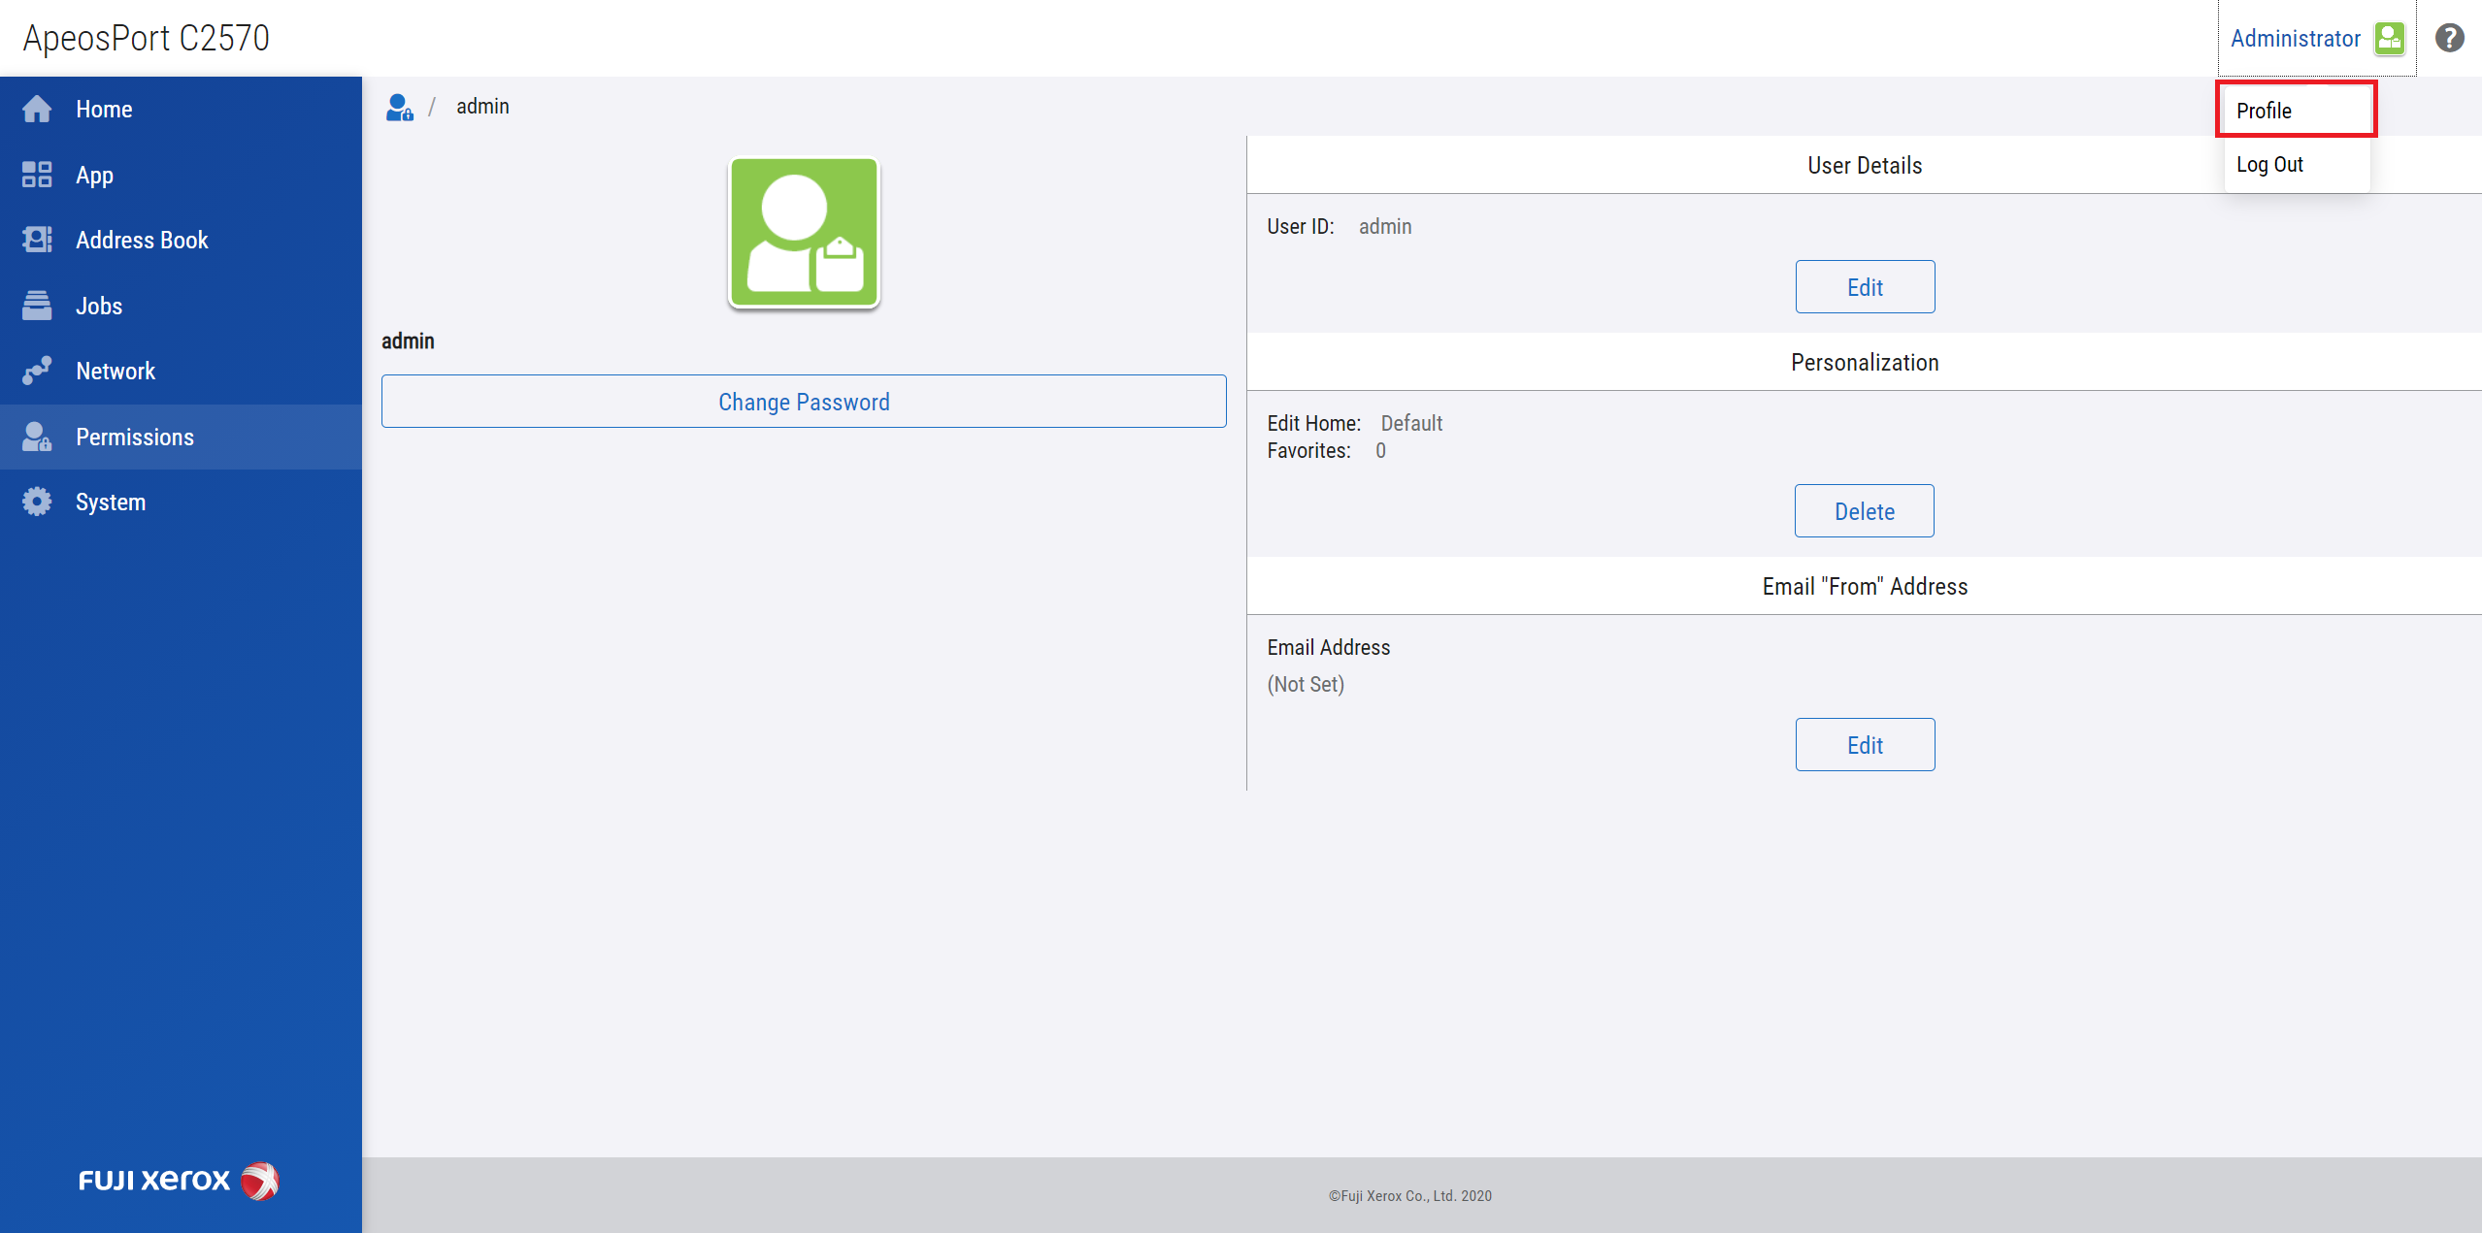Open the help question mark icon
Screen dimensions: 2482x1233
click(x=2449, y=38)
